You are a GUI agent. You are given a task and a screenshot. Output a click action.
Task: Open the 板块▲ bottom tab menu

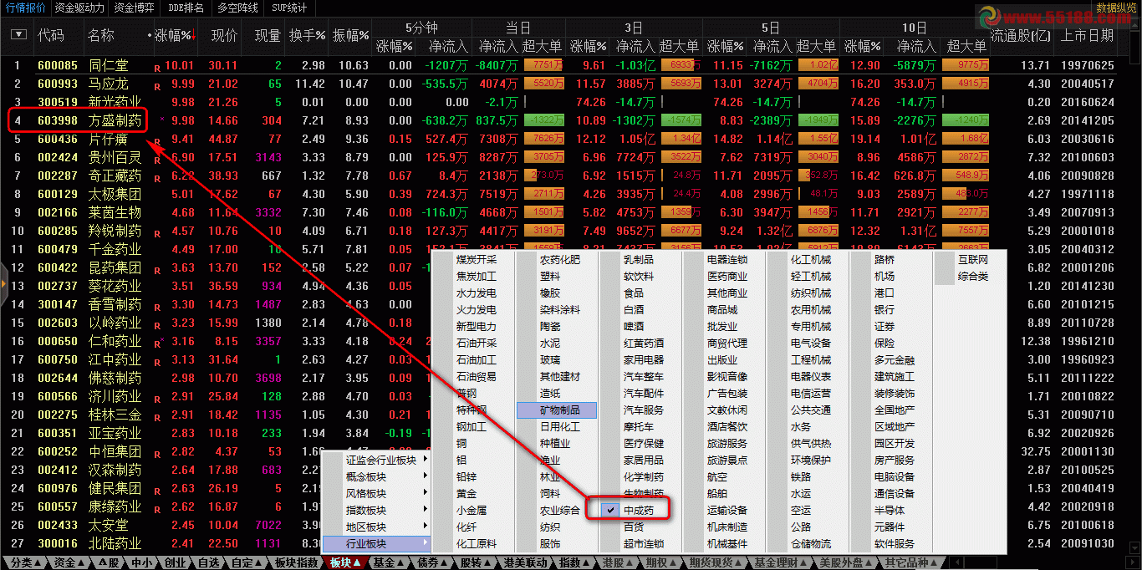[x=346, y=562]
